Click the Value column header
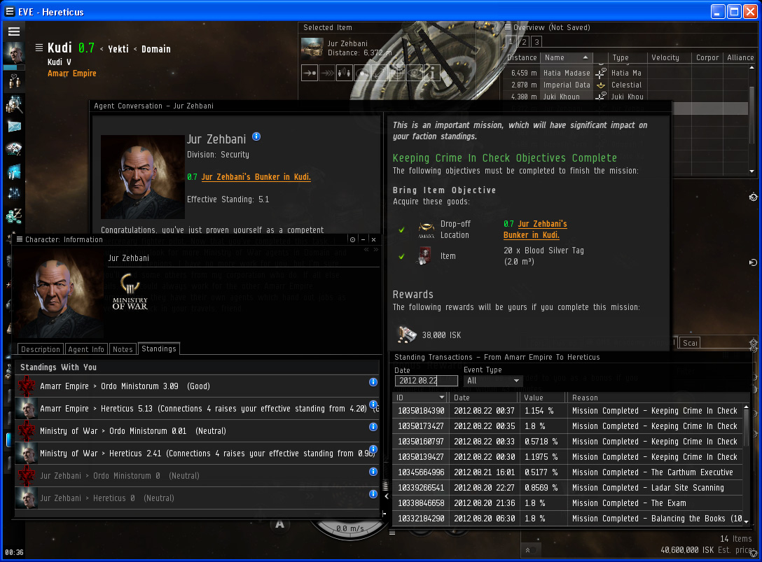The image size is (762, 562). [542, 398]
